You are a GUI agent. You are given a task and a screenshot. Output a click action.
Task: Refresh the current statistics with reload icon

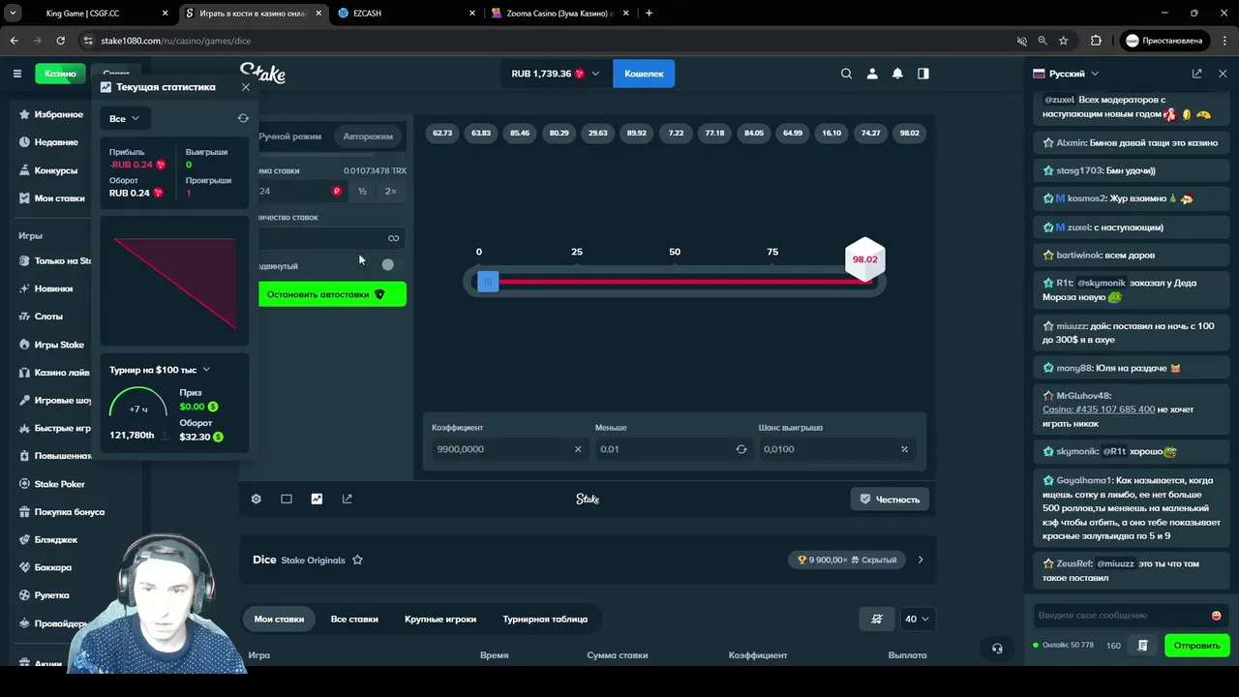tap(243, 118)
